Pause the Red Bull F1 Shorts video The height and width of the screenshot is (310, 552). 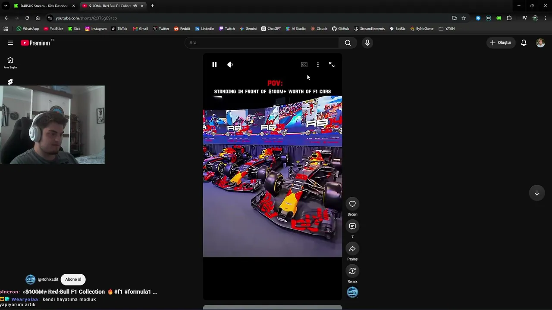(214, 65)
